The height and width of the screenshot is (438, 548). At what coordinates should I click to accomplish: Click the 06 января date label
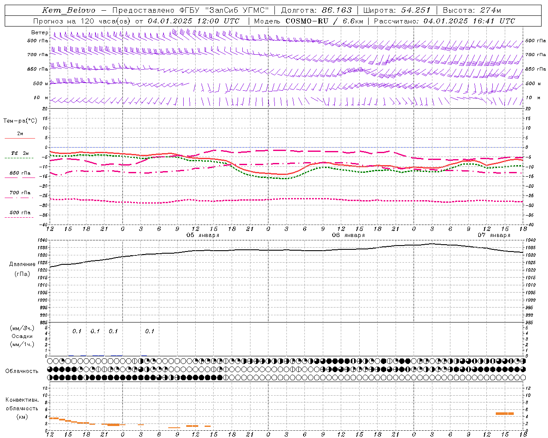coord(348,235)
